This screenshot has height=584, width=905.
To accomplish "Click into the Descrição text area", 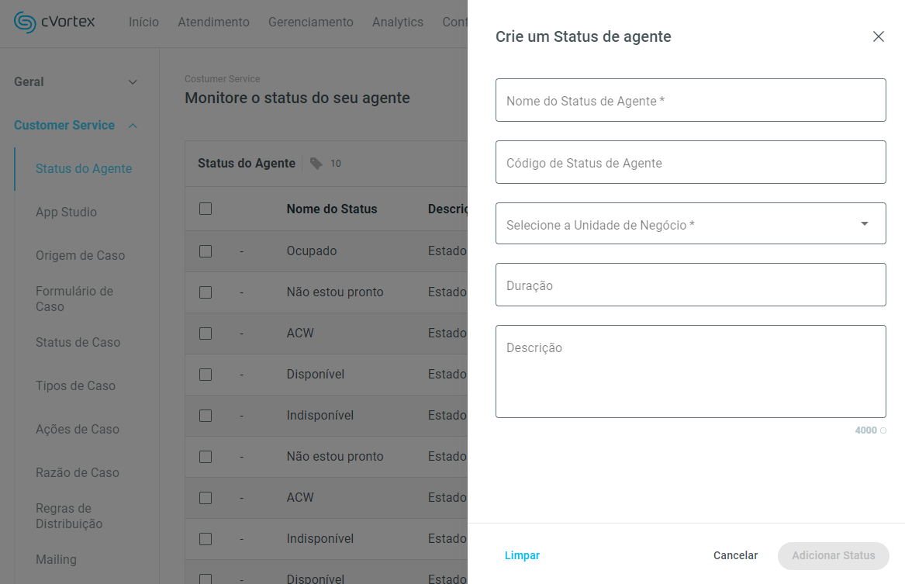I will pos(690,371).
